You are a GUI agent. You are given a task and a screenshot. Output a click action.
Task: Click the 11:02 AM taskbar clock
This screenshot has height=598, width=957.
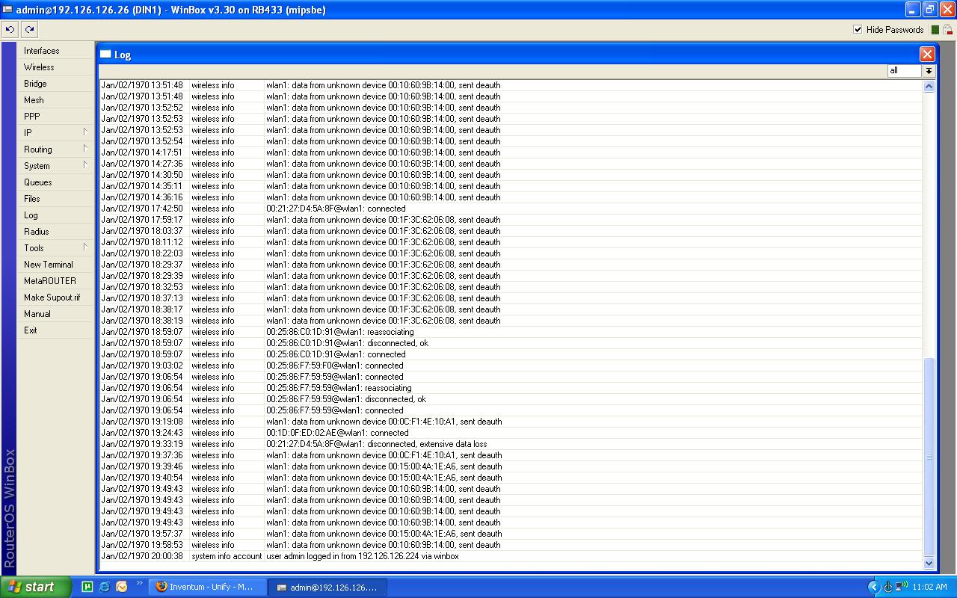point(929,587)
